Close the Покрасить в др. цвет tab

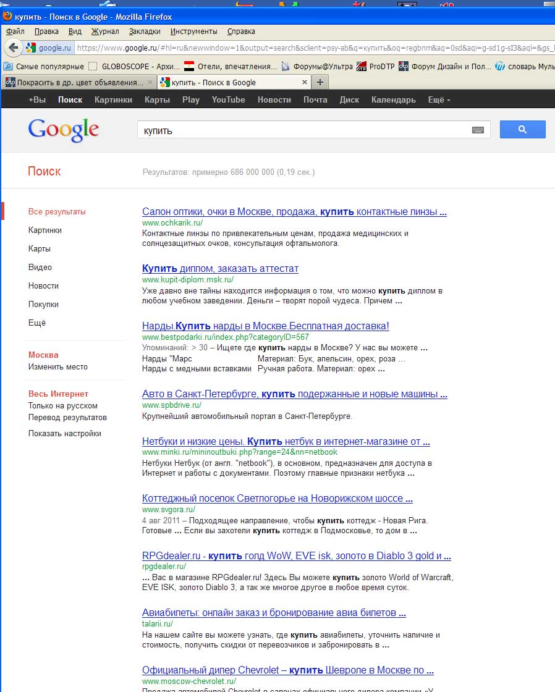point(150,82)
